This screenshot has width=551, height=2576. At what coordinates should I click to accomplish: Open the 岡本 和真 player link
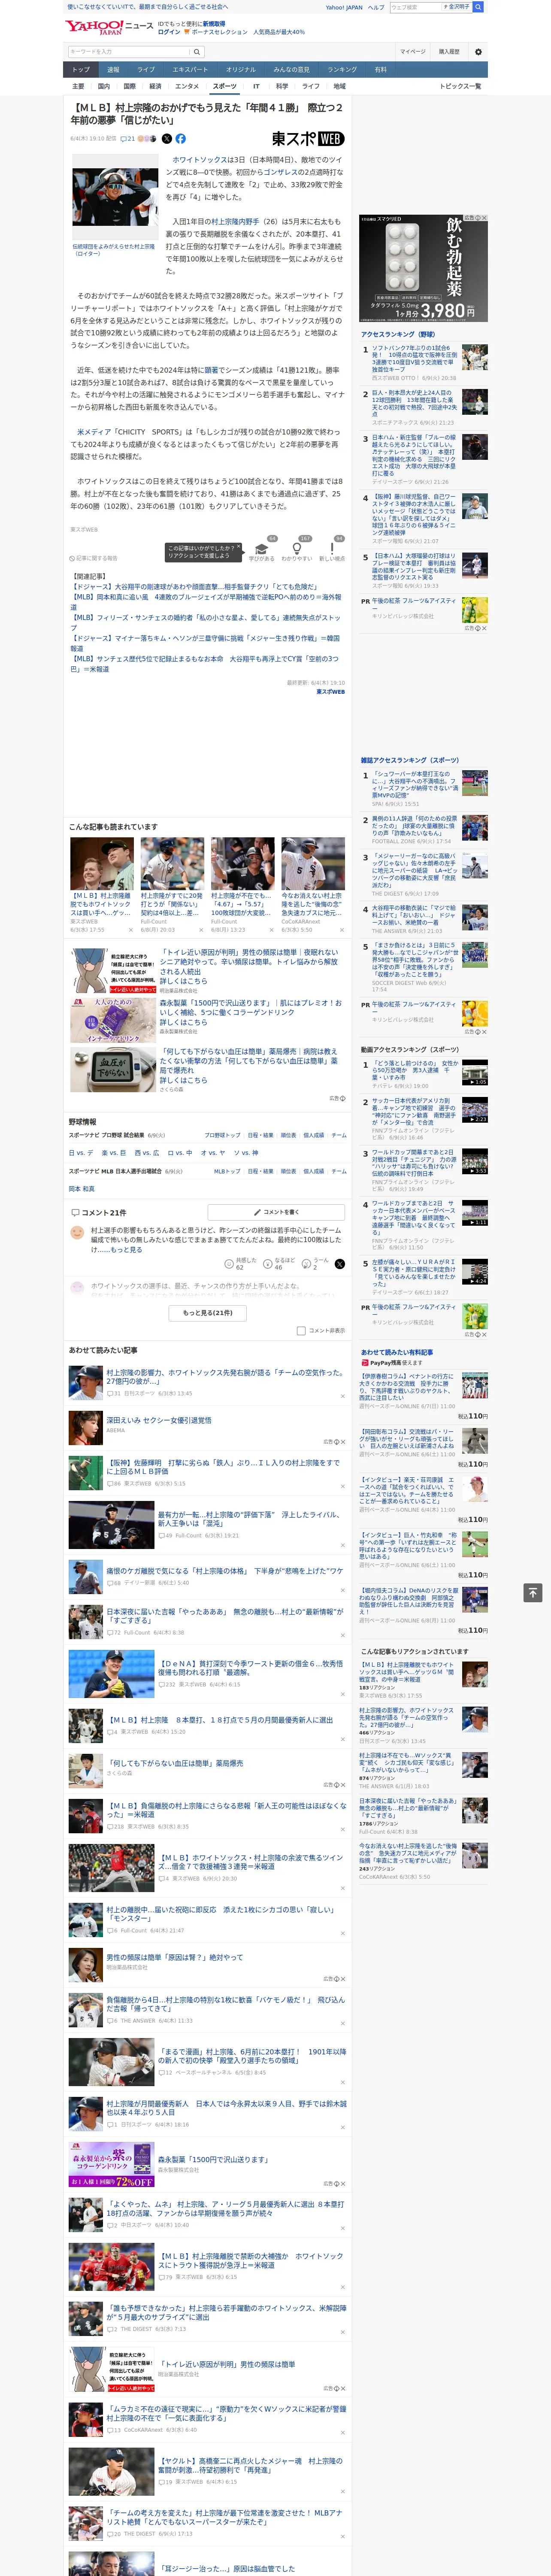81,1189
